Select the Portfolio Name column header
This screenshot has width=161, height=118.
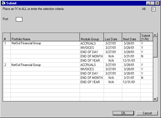tap(45, 37)
